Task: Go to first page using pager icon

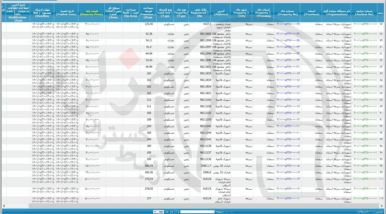Action: (231, 212)
